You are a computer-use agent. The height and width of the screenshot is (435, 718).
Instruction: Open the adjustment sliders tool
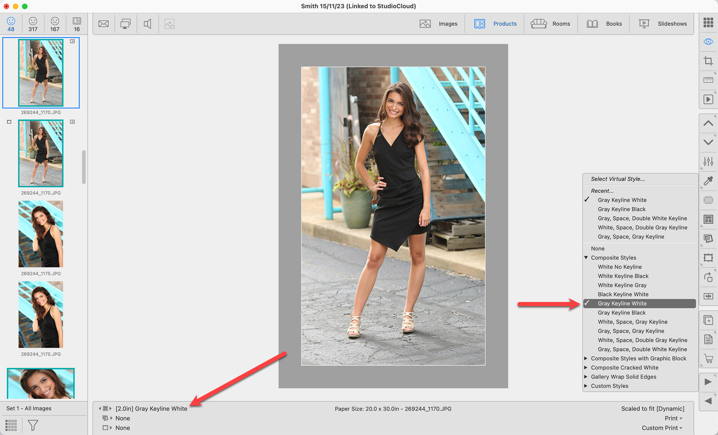point(708,161)
